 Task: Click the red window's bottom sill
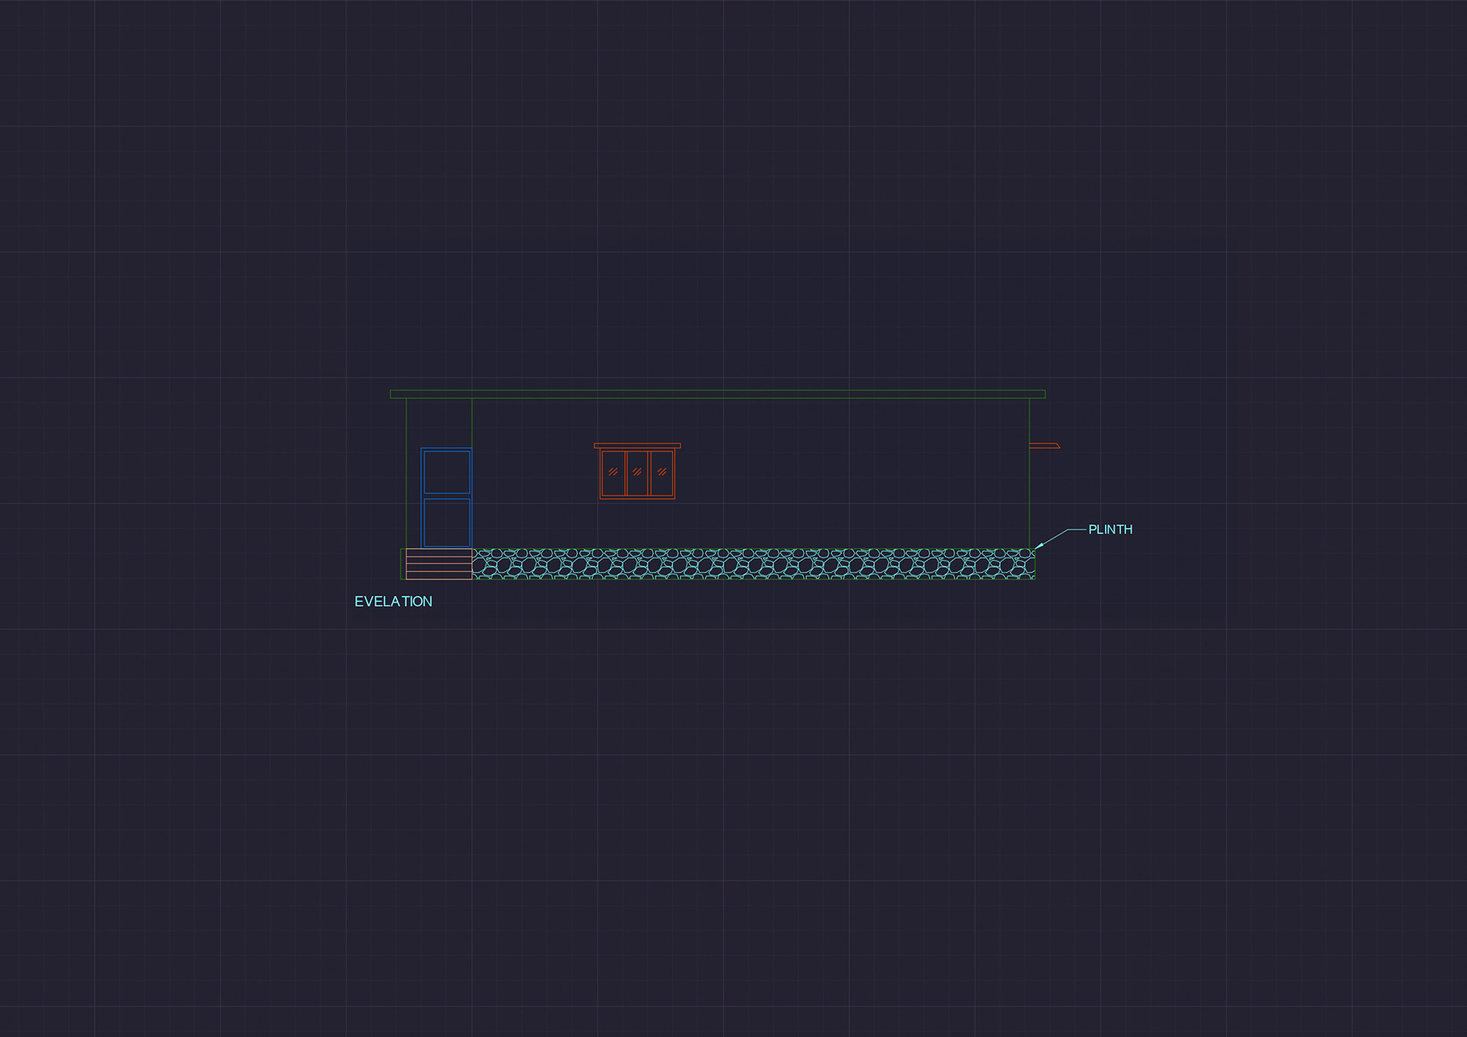click(x=637, y=497)
